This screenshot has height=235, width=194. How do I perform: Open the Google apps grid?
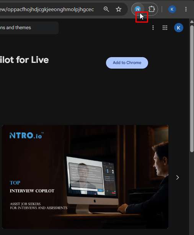click(165, 28)
